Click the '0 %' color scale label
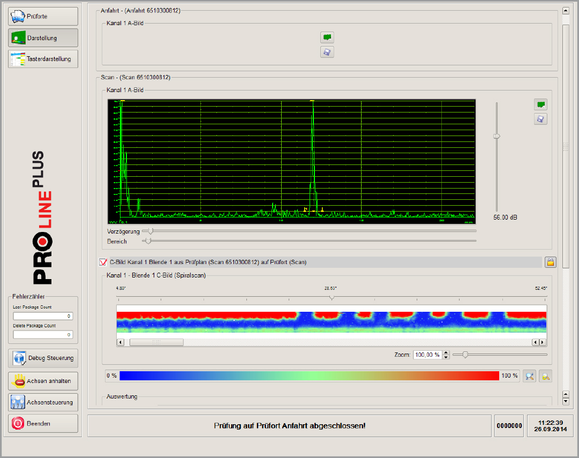The image size is (579, 458). (111, 376)
